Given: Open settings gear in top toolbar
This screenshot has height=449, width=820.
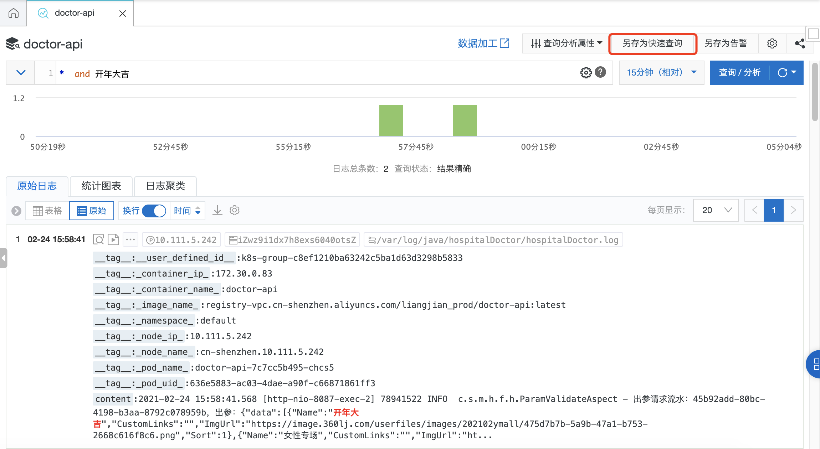Looking at the screenshot, I should pos(772,43).
